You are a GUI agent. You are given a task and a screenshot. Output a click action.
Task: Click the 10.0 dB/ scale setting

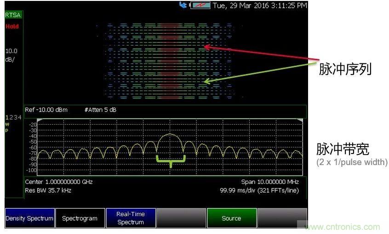[x=11, y=55]
